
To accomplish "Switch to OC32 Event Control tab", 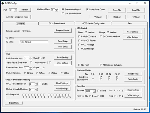I will point(57,23).
